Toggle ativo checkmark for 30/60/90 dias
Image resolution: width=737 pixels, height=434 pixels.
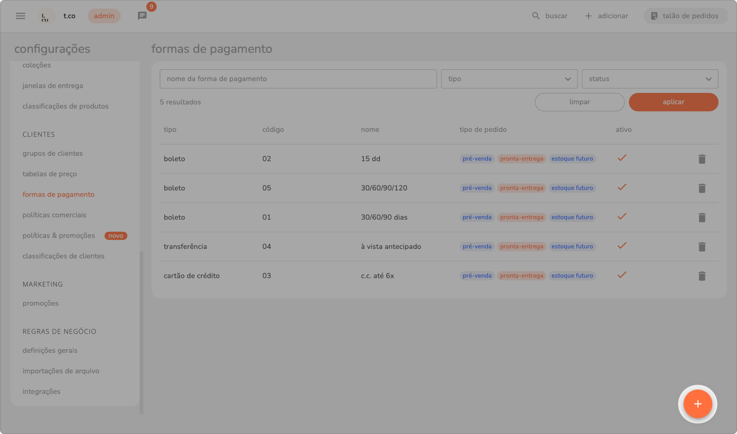click(622, 217)
